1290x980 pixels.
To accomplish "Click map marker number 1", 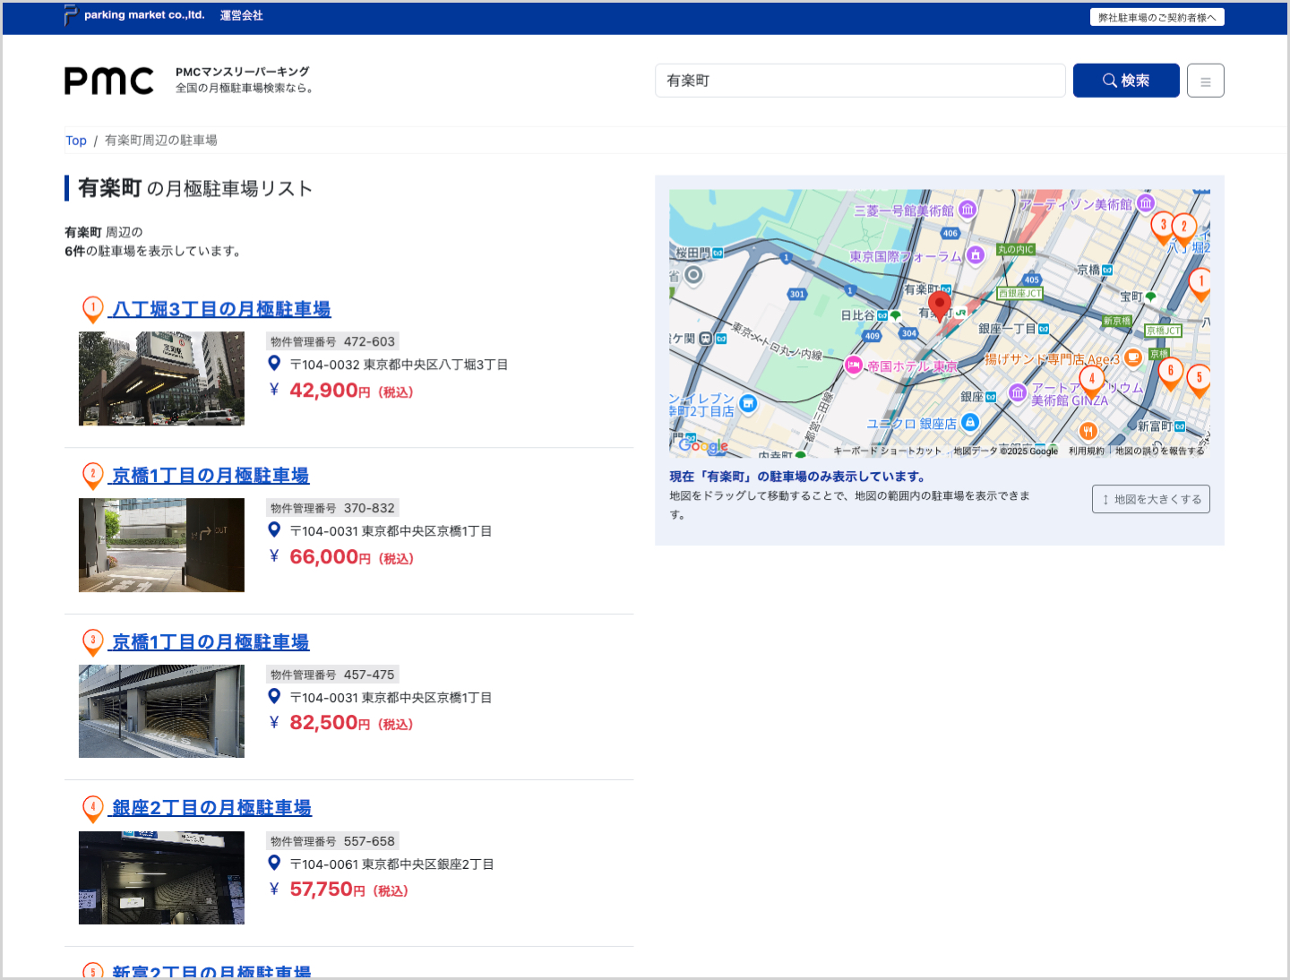I will [1200, 284].
